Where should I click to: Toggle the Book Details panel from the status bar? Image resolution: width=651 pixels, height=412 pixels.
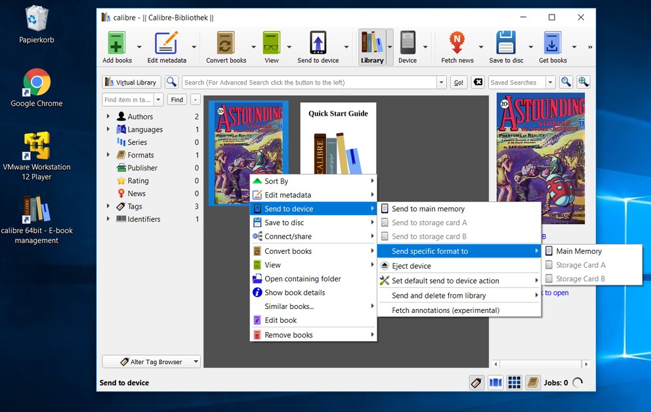533,382
